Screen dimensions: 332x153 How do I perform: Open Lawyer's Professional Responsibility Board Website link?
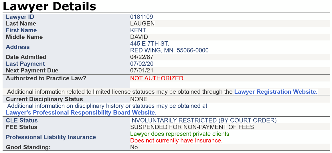point(81,113)
